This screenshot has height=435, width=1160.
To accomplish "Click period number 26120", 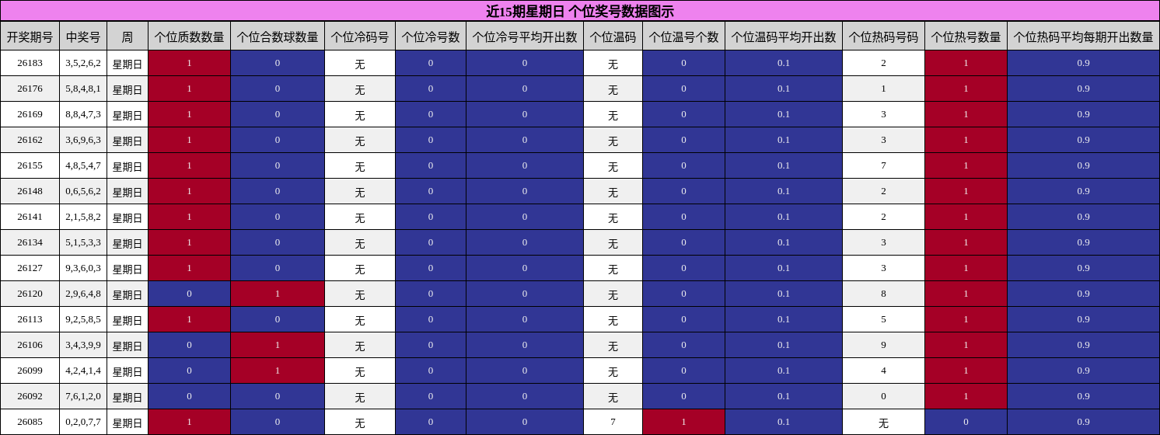I will (x=30, y=294).
